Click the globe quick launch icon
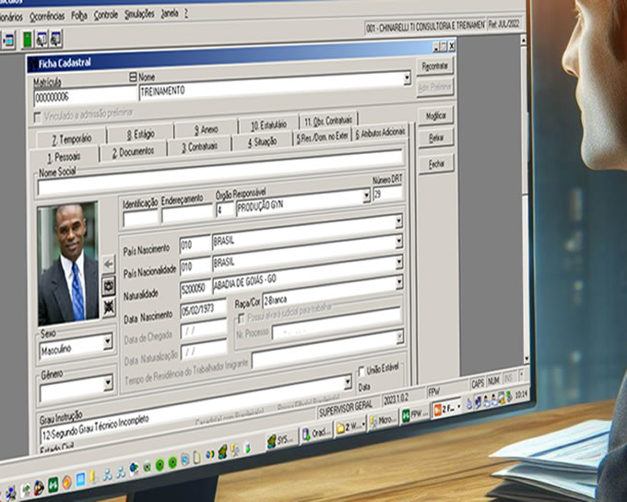Image resolution: width=627 pixels, height=502 pixels. coord(134,468)
